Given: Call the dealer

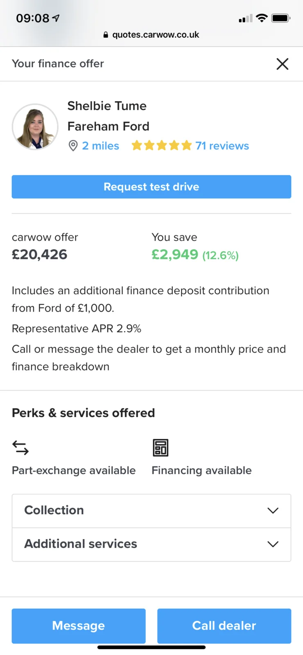Looking at the screenshot, I should click(x=224, y=626).
